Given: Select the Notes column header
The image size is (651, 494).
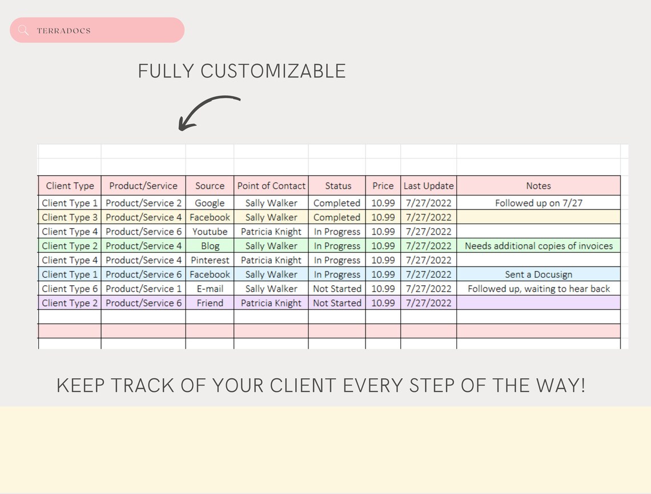Looking at the screenshot, I should [x=538, y=185].
